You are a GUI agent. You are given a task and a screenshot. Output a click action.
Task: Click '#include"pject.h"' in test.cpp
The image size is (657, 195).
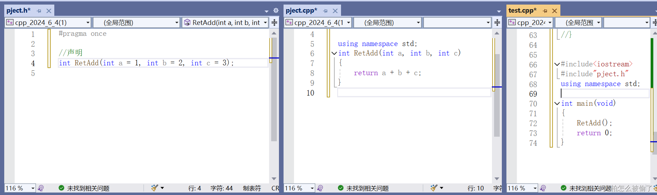[595, 74]
